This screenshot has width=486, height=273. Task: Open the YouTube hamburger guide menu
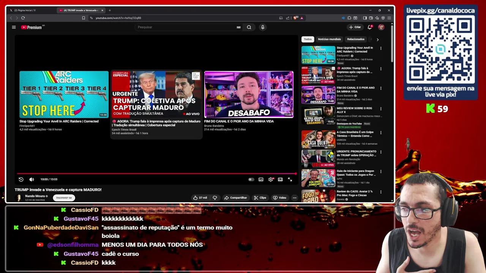14,27
